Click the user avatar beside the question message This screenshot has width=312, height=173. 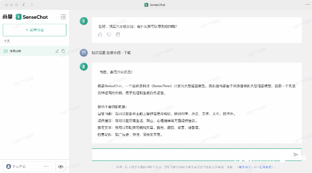tap(83, 53)
